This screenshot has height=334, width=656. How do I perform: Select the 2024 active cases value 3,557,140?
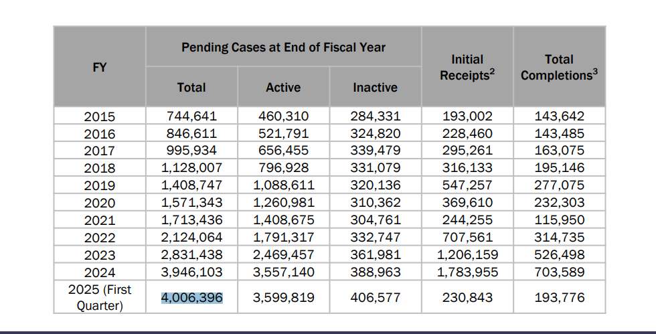tap(283, 272)
